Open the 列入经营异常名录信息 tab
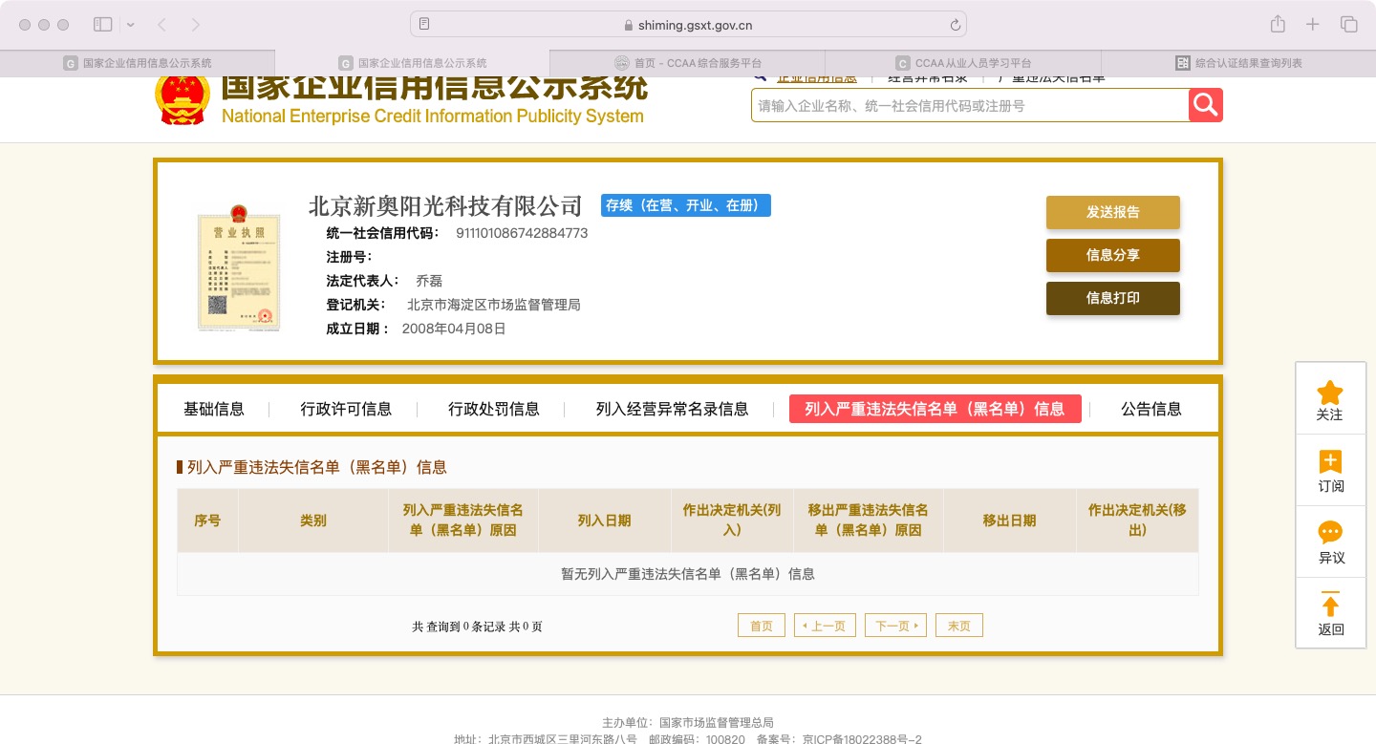The height and width of the screenshot is (744, 1376). coord(673,409)
